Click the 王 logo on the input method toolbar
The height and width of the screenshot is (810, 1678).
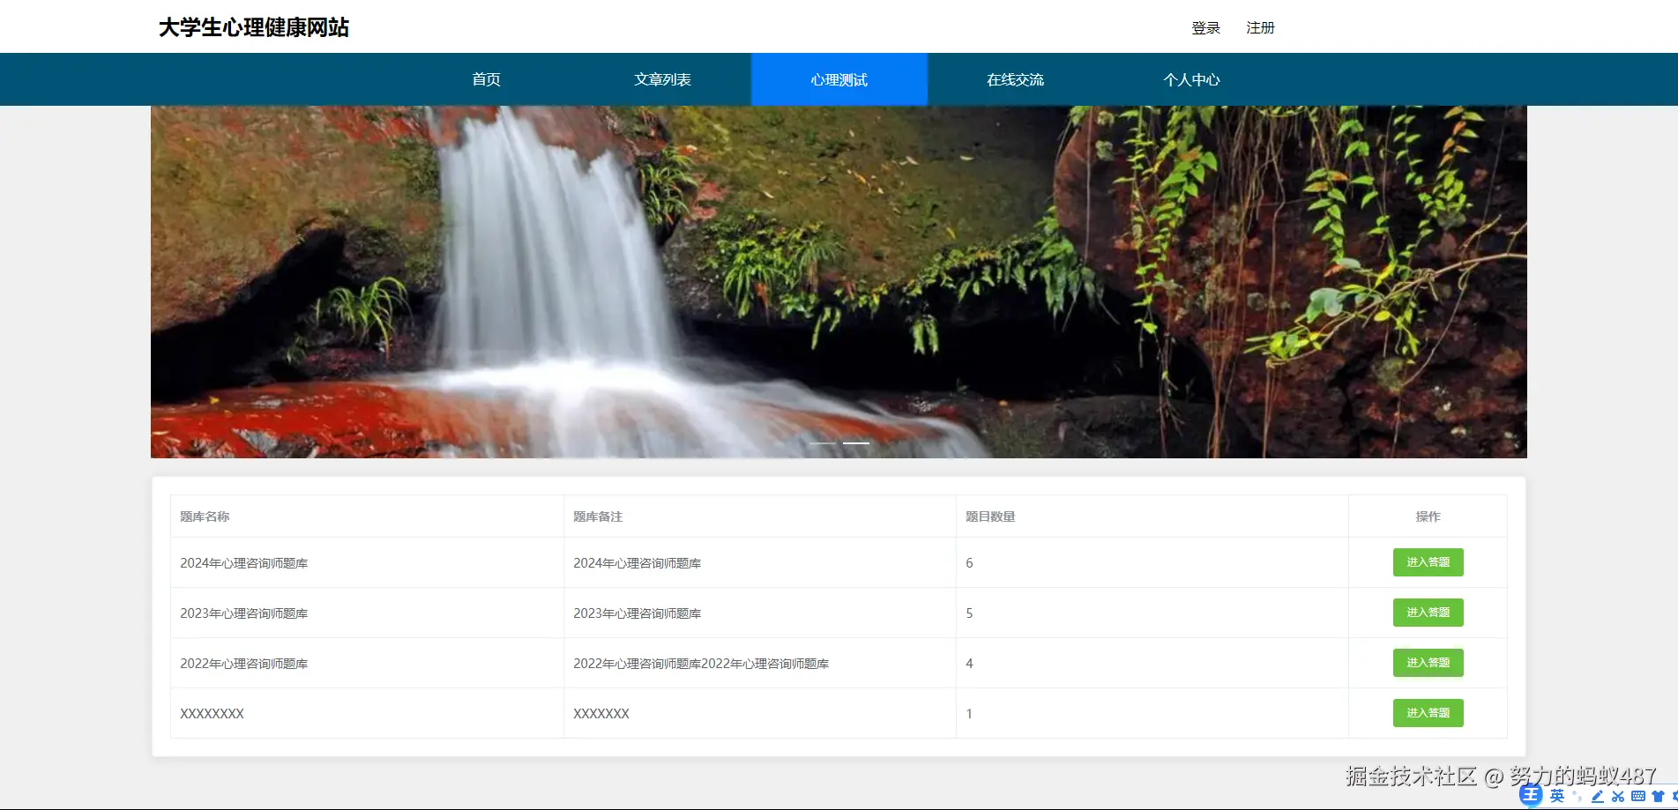tap(1531, 796)
